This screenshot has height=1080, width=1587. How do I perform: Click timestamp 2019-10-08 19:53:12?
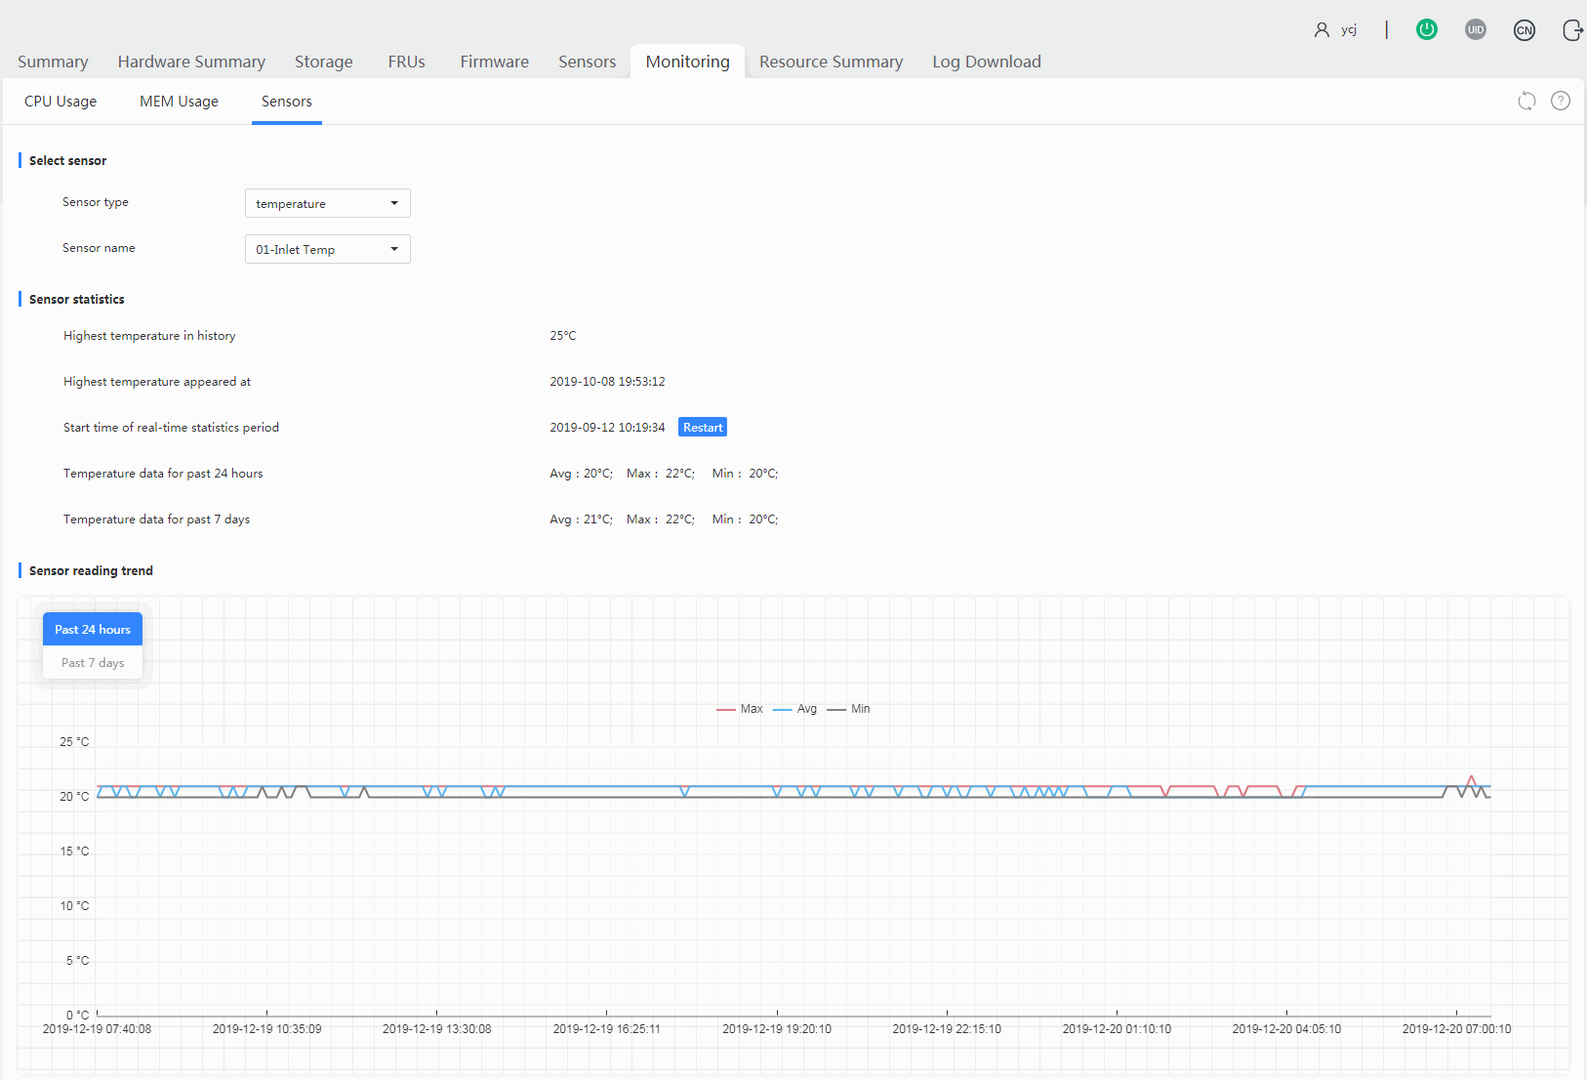607,382
